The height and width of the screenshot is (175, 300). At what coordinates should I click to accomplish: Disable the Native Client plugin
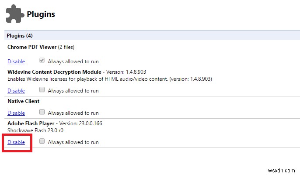16,113
